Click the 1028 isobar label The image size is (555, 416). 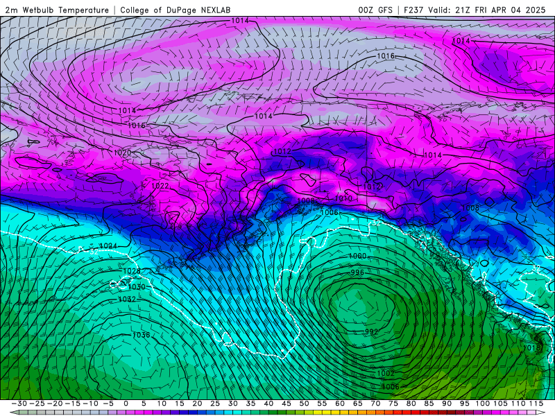[x=132, y=271]
